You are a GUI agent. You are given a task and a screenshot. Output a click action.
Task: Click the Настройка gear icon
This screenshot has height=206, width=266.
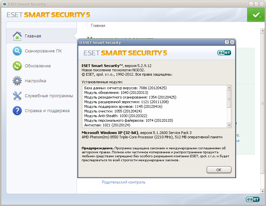(17, 81)
